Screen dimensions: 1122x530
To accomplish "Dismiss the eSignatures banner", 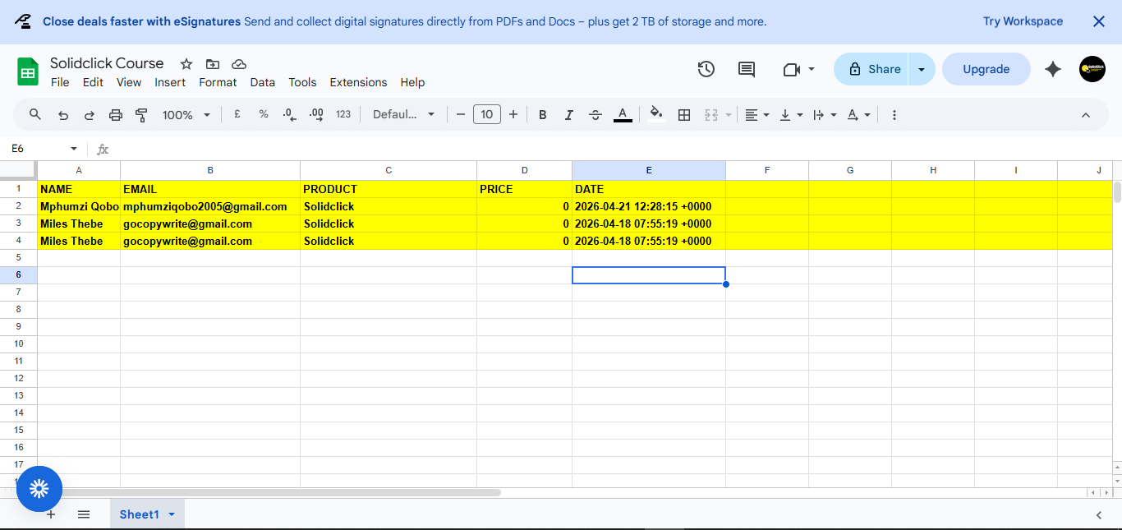I will [x=1098, y=21].
